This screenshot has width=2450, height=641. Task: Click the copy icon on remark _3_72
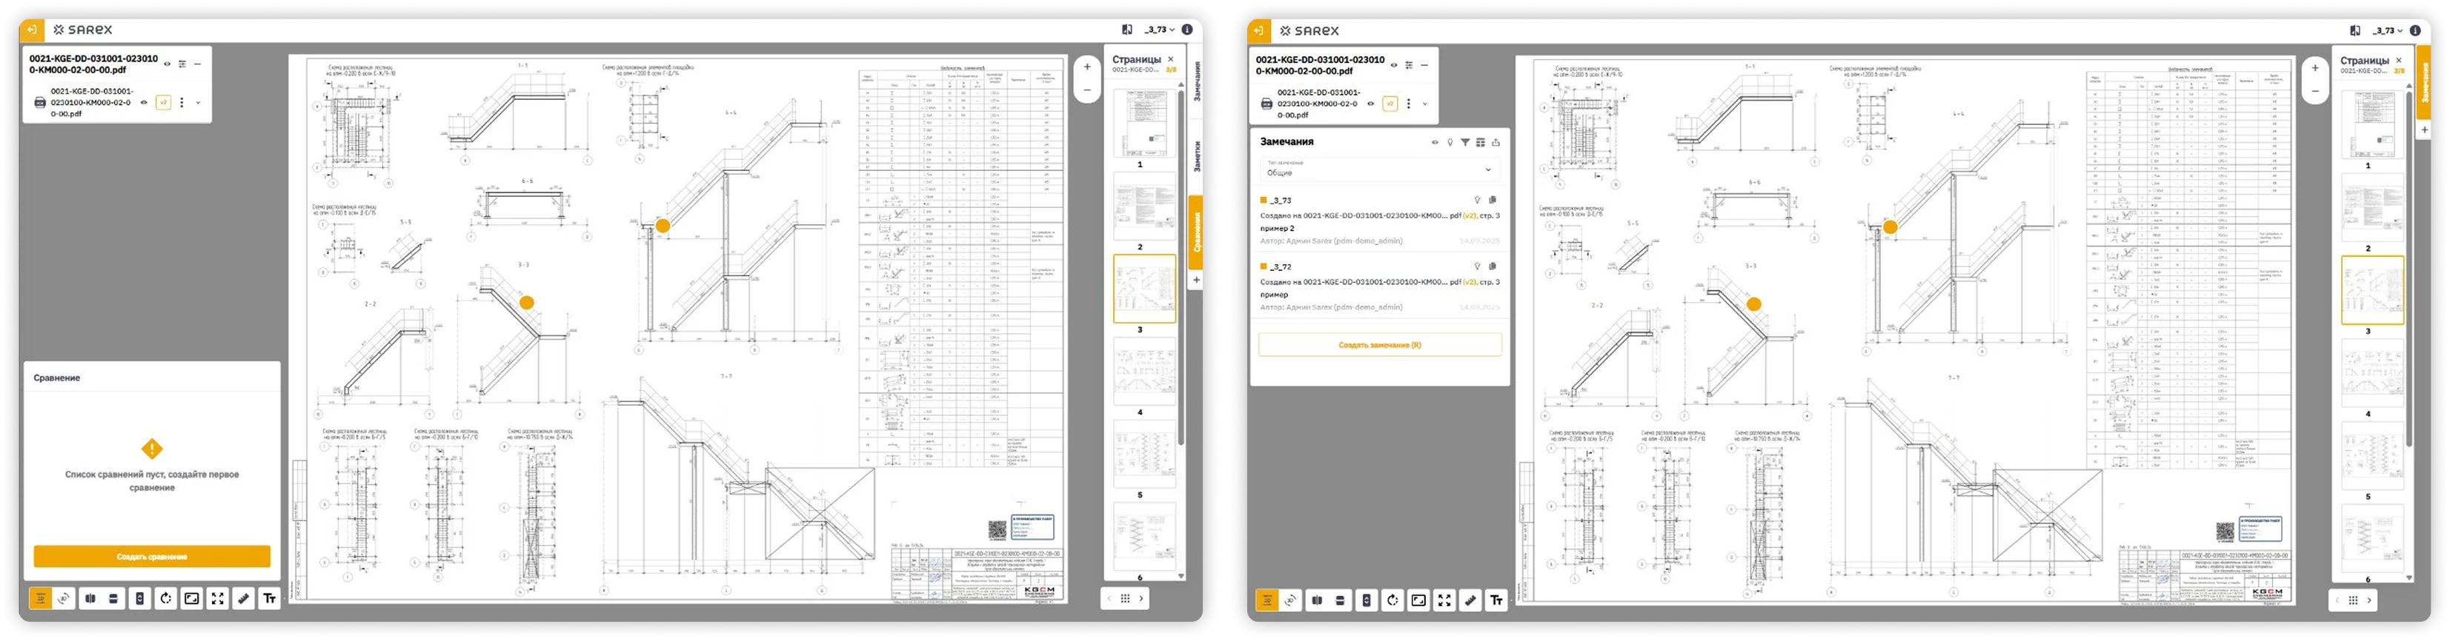[1493, 267]
